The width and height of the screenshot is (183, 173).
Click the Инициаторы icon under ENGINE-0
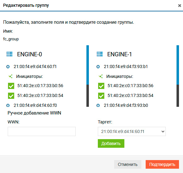click(x=10, y=76)
